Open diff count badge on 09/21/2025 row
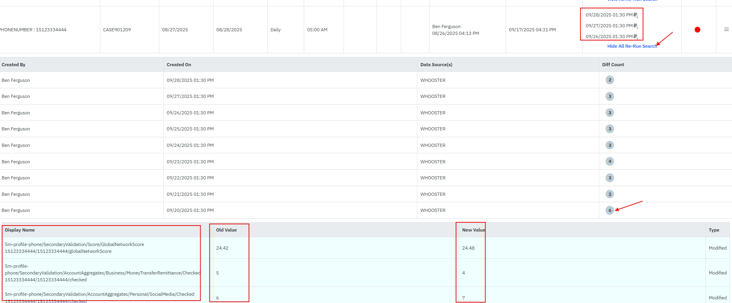Screen dimensions: 732x303 coord(610,194)
